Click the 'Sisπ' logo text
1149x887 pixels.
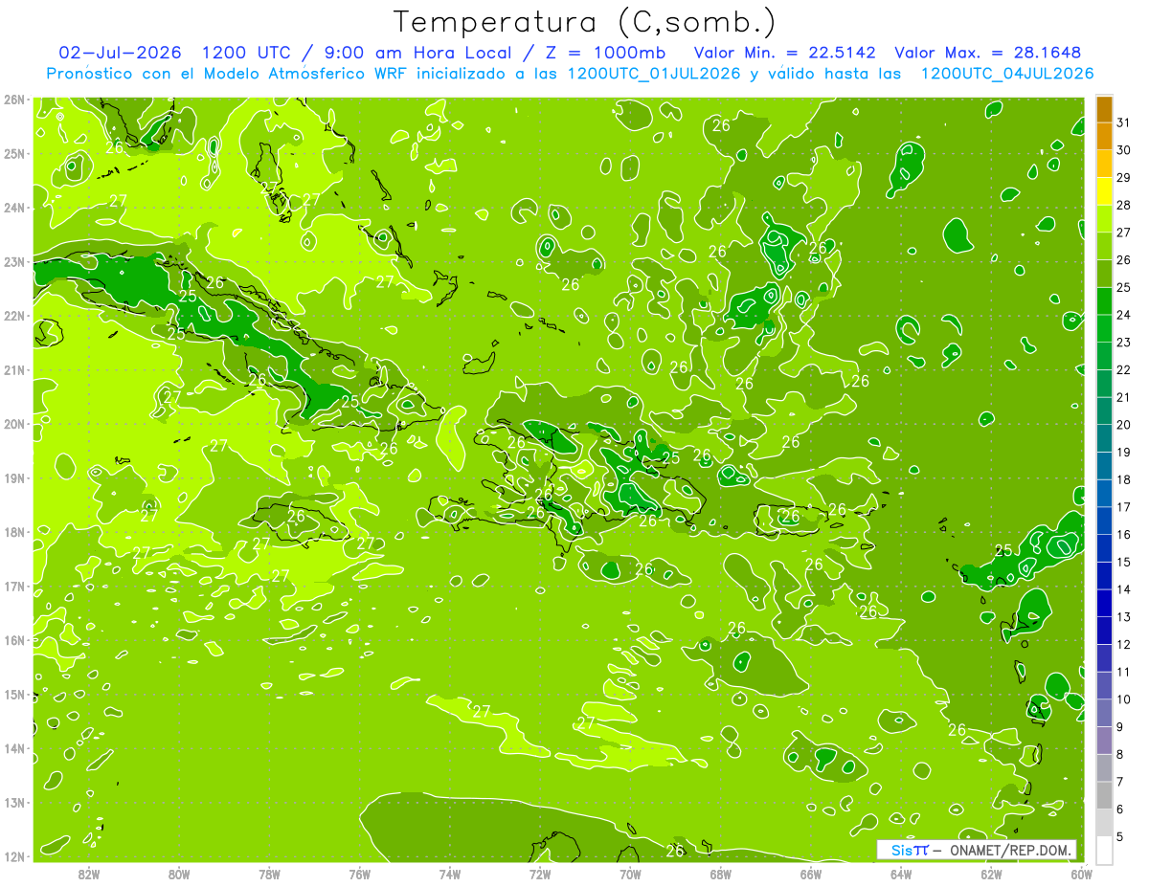pos(911,850)
